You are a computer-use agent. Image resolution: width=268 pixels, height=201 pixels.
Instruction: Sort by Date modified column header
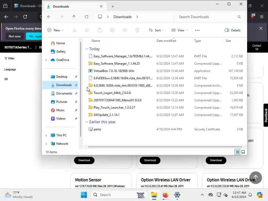166,41
